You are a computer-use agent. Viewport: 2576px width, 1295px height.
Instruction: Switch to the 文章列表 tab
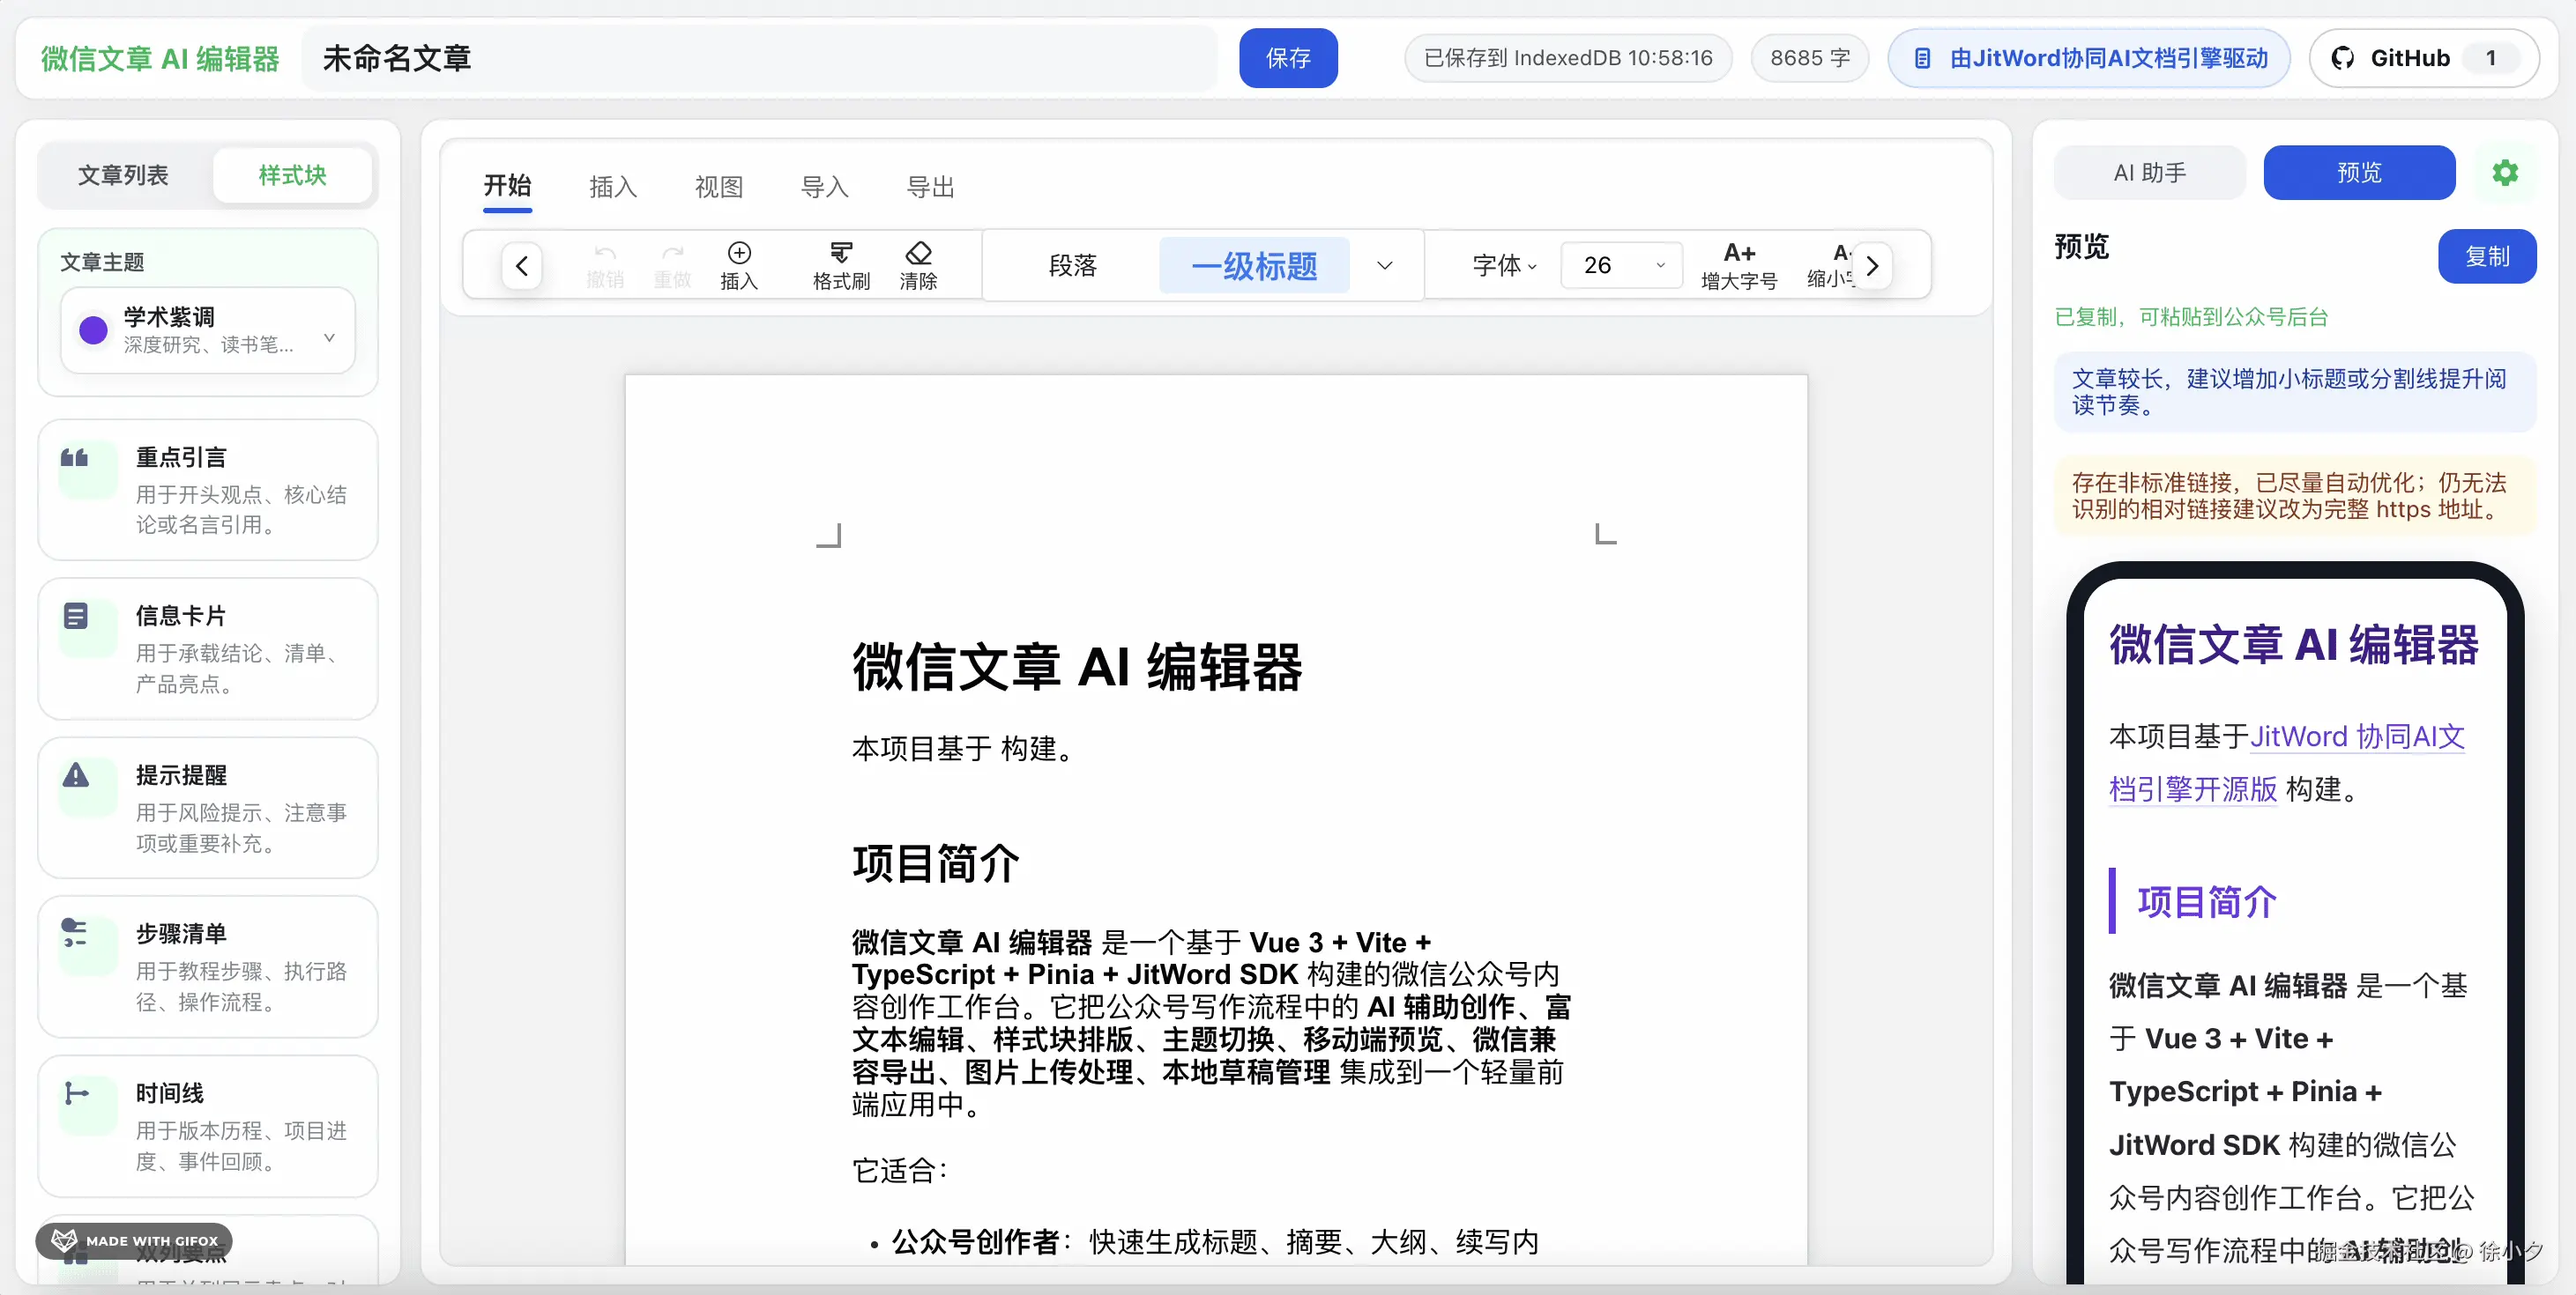[123, 174]
